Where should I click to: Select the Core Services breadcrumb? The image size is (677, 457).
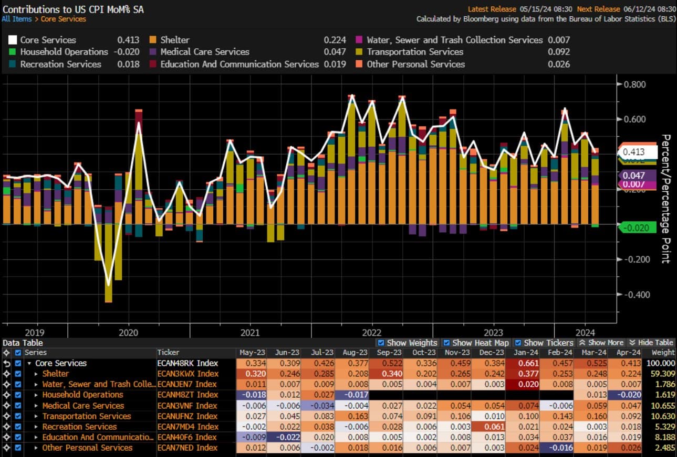coord(64,19)
